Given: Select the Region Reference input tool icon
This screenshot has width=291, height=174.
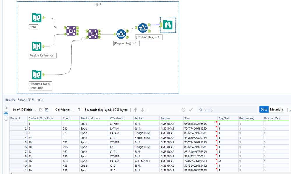Looking at the screenshot, I should 37,46.
